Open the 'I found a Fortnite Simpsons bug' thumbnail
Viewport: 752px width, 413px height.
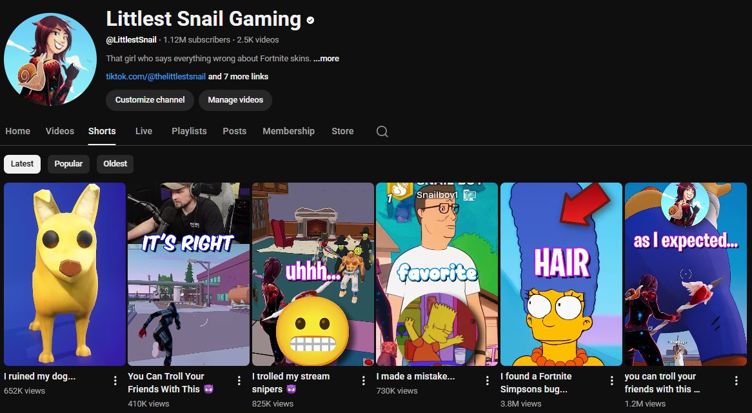pyautogui.click(x=561, y=273)
